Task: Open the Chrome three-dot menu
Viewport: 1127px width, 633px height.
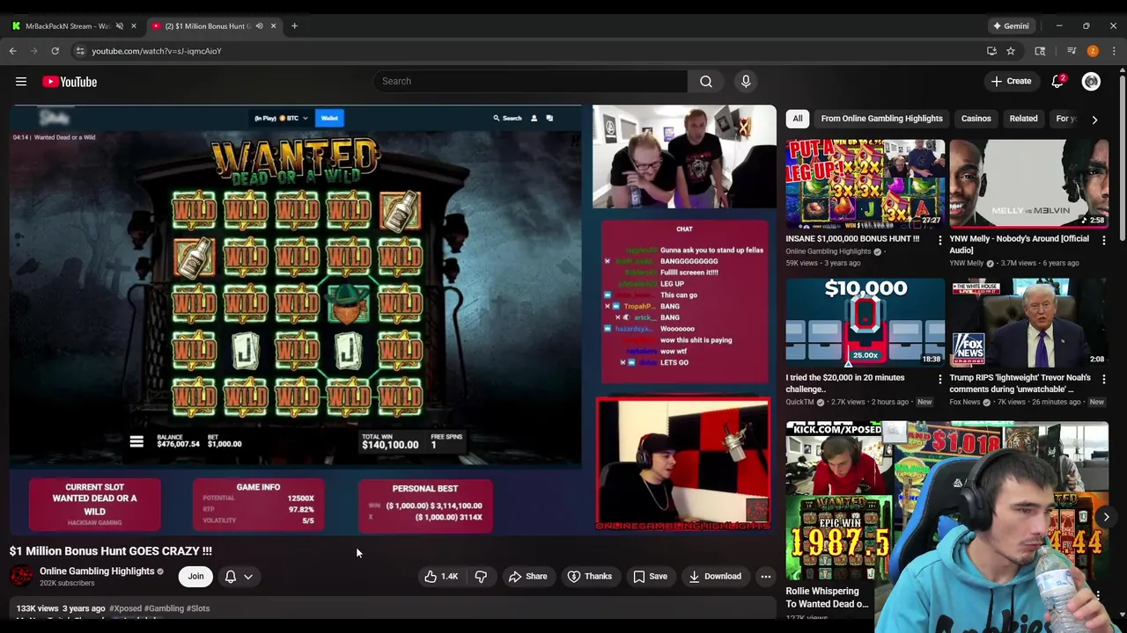Action: (x=1114, y=51)
